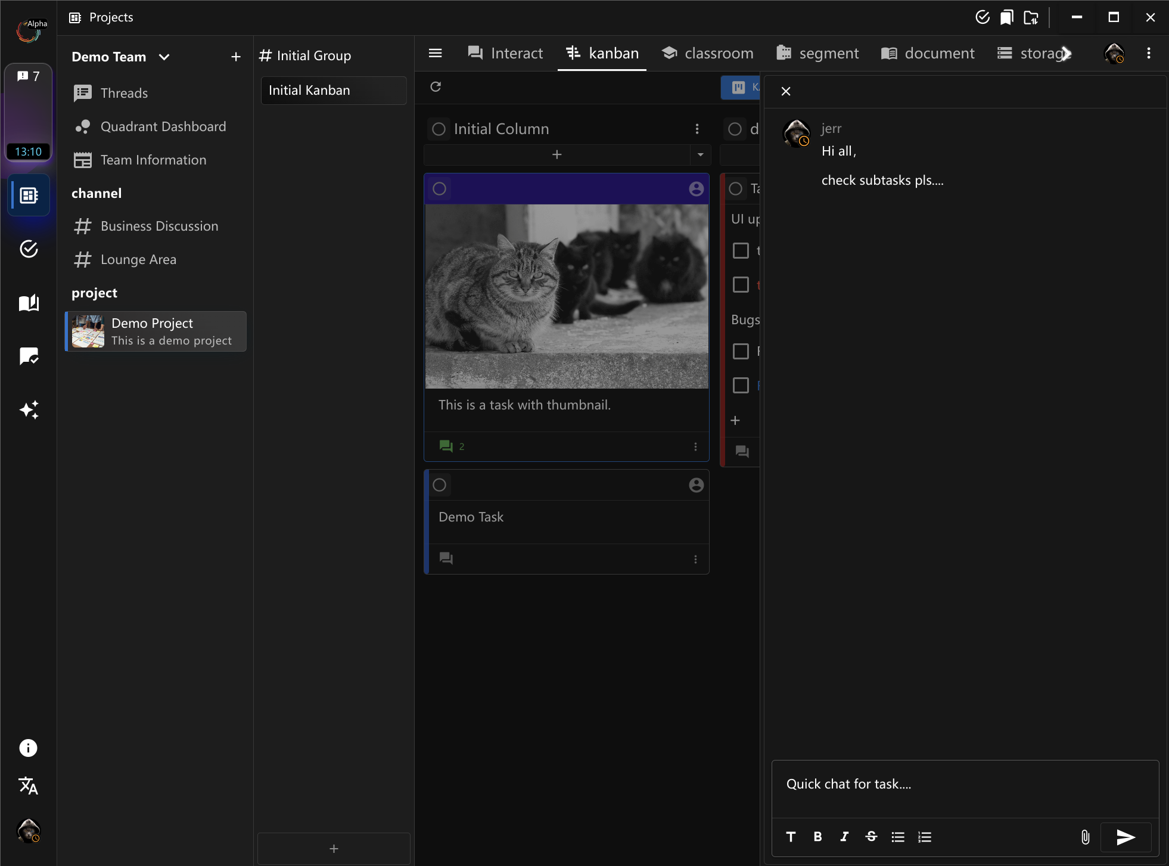Screen dimensions: 1169x866
Task: Open the AI sparkle icon in sidebar
Action: click(x=29, y=409)
